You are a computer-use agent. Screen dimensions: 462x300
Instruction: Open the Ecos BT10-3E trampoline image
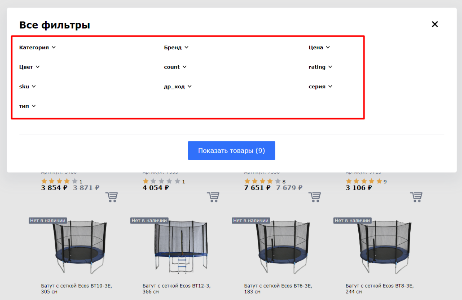click(79, 248)
